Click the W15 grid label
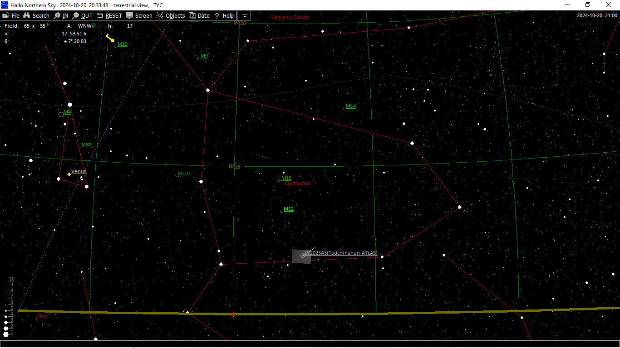This screenshot has width=620, height=348. point(235,167)
